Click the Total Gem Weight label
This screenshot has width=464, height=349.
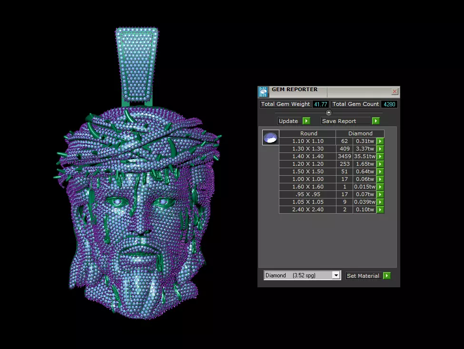(x=285, y=104)
